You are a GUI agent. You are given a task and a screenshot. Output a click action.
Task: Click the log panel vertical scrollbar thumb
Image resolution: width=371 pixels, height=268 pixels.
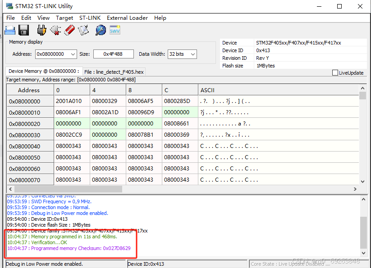[363, 232]
